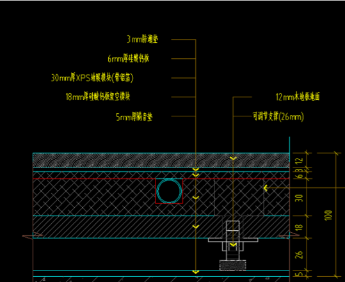
Task: Pick the "26" support height dimension
Action: [299, 255]
